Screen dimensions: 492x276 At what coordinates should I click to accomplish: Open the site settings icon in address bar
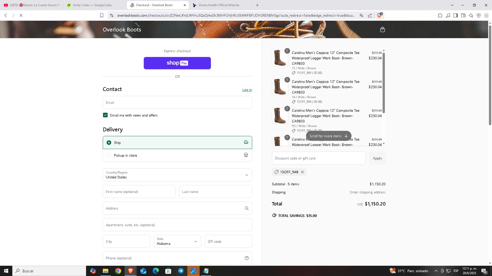(x=112, y=15)
